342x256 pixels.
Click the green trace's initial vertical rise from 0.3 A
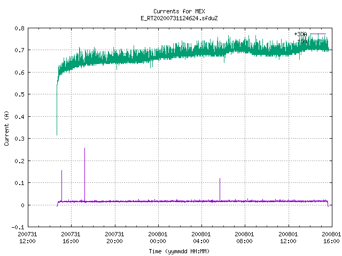(x=57, y=110)
